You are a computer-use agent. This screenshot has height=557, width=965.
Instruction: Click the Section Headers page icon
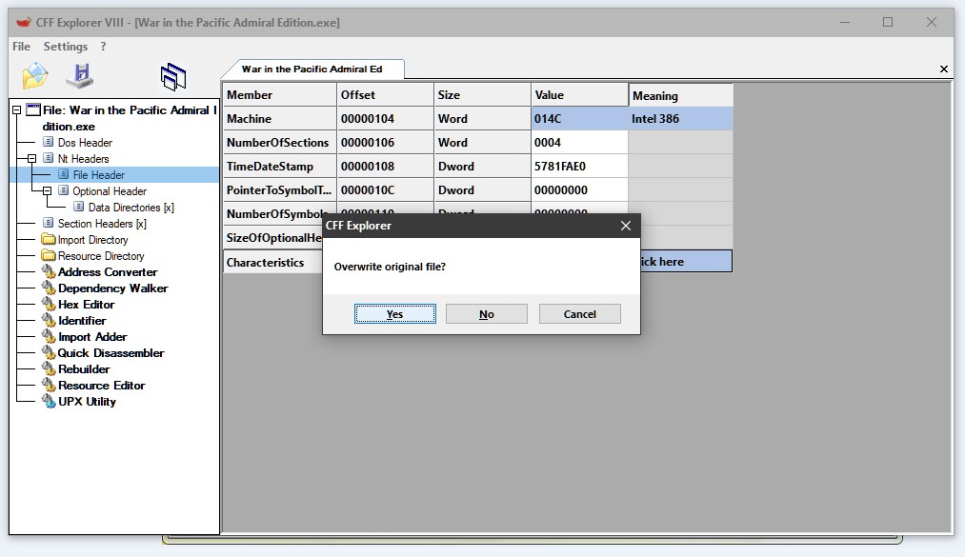click(48, 223)
